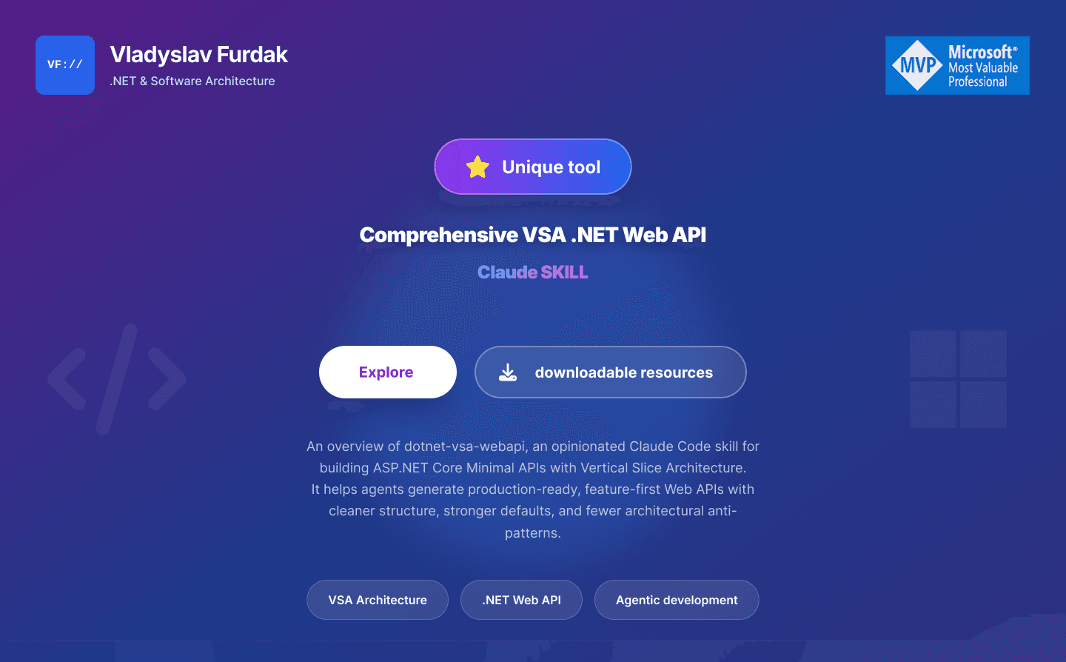Click the .NET & Software Architecture subtitle
Screen dimensions: 1066x662
192,81
